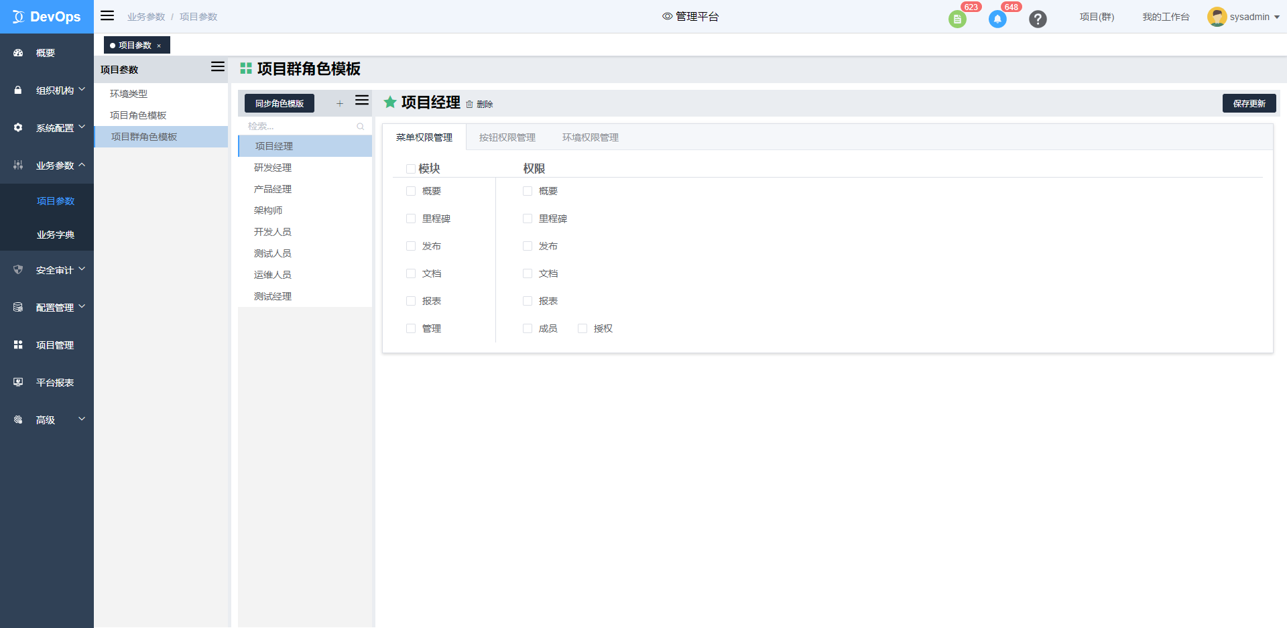Check the 发布 module checkbox
This screenshot has height=628, width=1287.
tap(411, 246)
